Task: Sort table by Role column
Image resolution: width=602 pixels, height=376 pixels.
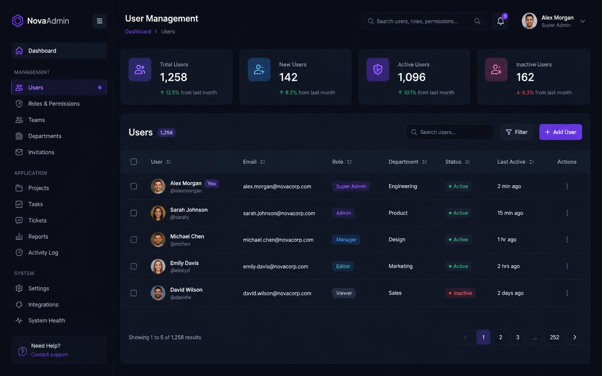Action: coord(349,162)
